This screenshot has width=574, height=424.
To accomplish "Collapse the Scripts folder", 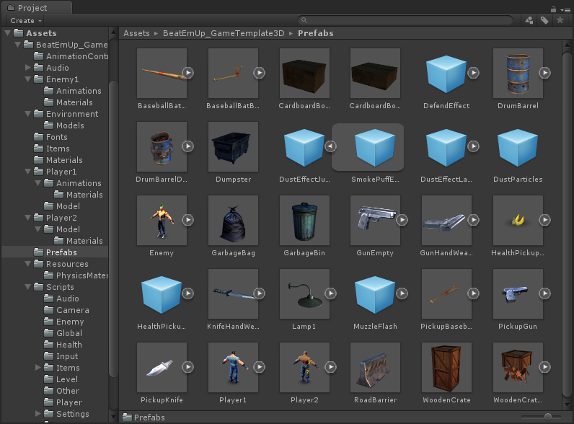I will click(28, 287).
